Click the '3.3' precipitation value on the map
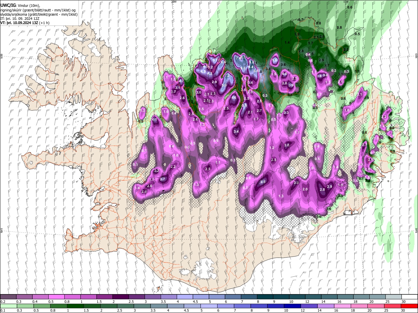 286,113
